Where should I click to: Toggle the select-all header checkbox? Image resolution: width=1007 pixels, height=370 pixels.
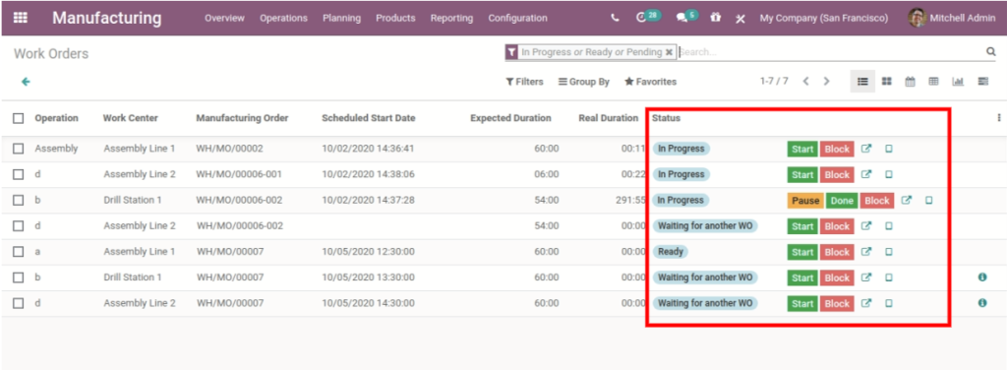pos(19,118)
